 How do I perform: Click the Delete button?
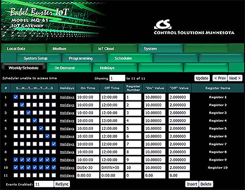pyautogui.click(x=206, y=184)
